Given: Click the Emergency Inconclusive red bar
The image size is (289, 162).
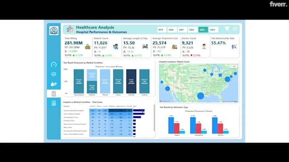Looking at the screenshot, I should pyautogui.click(x=198, y=129).
